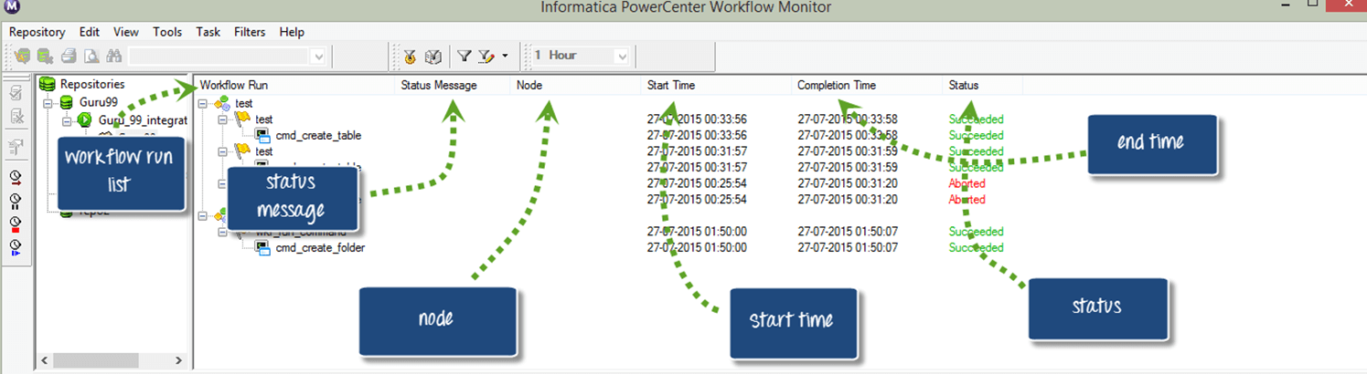Open the Filters menu
The image size is (1367, 374).
pyautogui.click(x=250, y=32)
